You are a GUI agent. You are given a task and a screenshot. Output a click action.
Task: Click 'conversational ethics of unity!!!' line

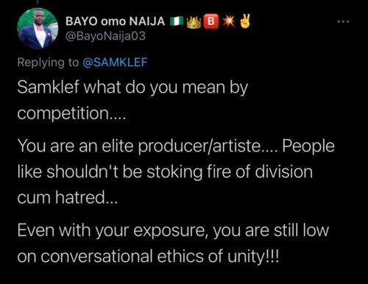pyautogui.click(x=160, y=257)
